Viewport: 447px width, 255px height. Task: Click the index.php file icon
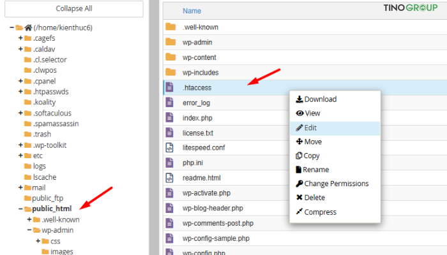(169, 117)
